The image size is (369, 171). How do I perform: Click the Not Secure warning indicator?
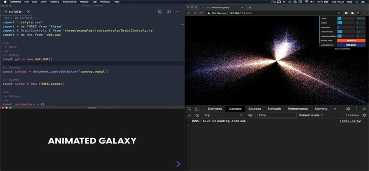click(217, 13)
